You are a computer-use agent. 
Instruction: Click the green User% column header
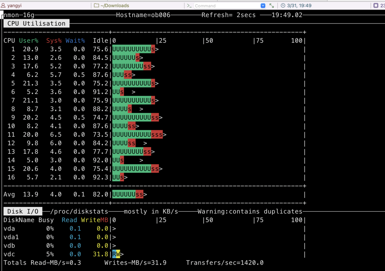(29, 41)
